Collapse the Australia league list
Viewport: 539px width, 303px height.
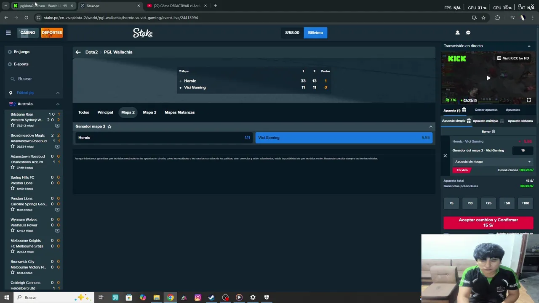[58, 104]
